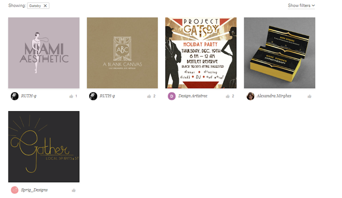Click thumbs-up next to Alexandra Mirghes

coord(309,96)
